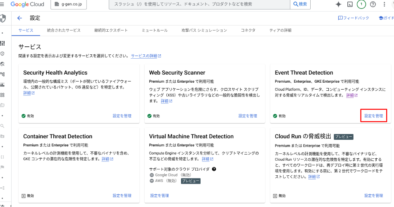Activate the Cloud Shell terminal icon
Viewport: 394px width, 207px height.
pyautogui.click(x=350, y=4)
